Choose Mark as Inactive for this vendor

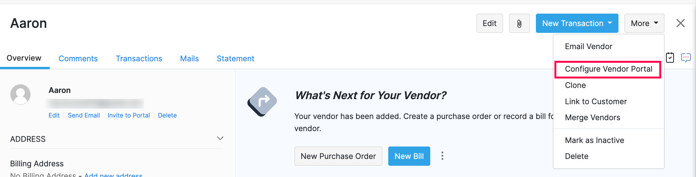[x=594, y=140]
